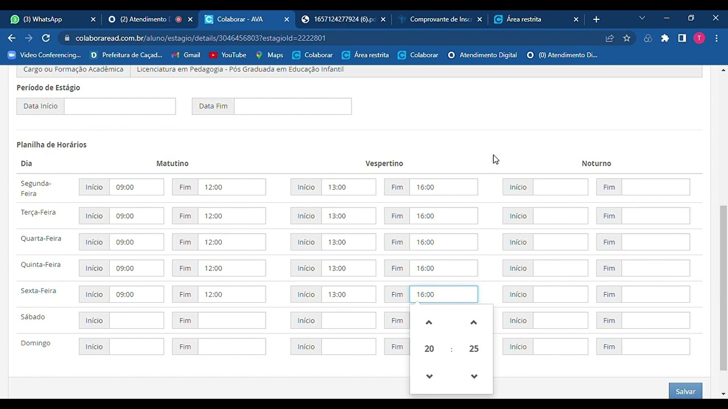
Task: Edit Terça-Feira Matutino Fim time
Action: [231, 216]
